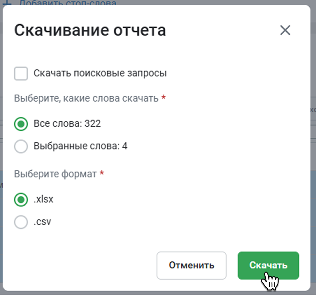316x295 pixels.
Task: Click the 'Скачивание отчета' dialog title
Action: point(90,30)
